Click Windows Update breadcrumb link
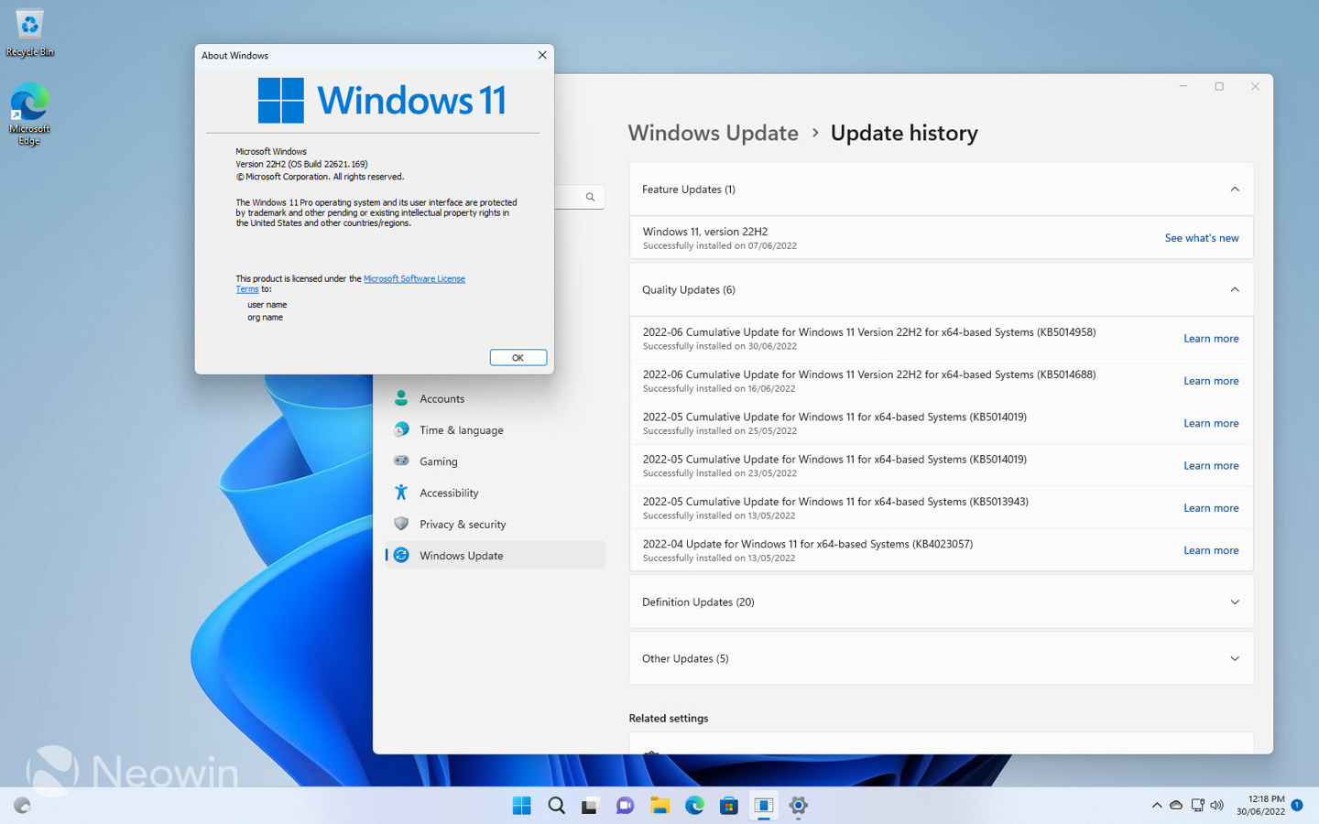 pyautogui.click(x=714, y=133)
